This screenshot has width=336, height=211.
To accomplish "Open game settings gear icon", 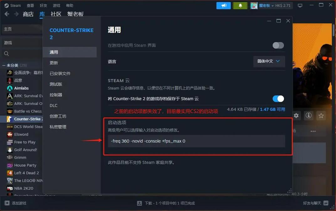I will pyautogui.click(x=296, y=115).
